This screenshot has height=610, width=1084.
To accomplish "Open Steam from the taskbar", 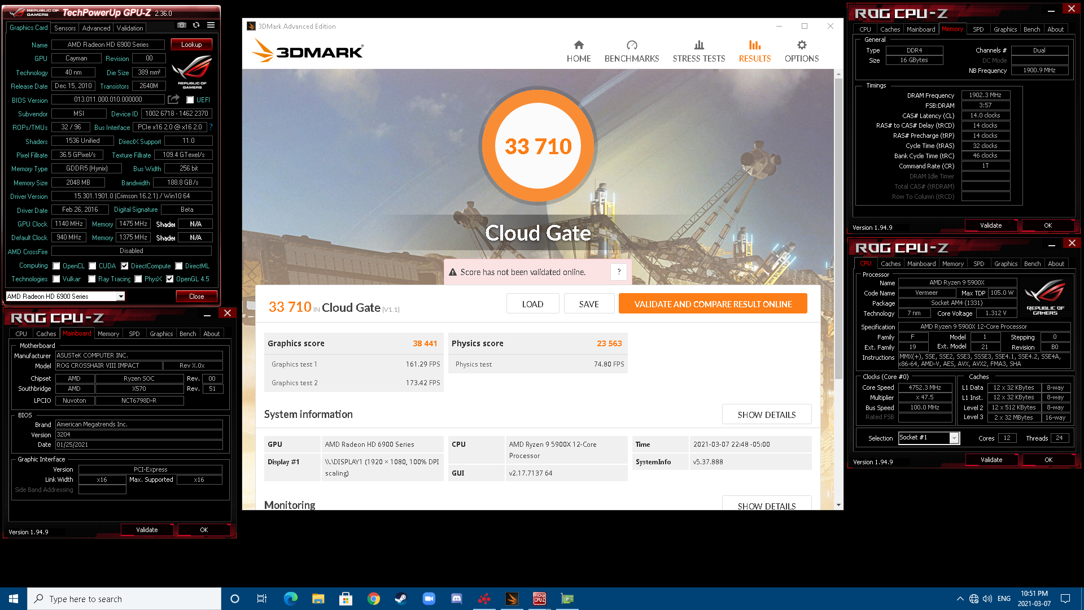I will click(401, 599).
